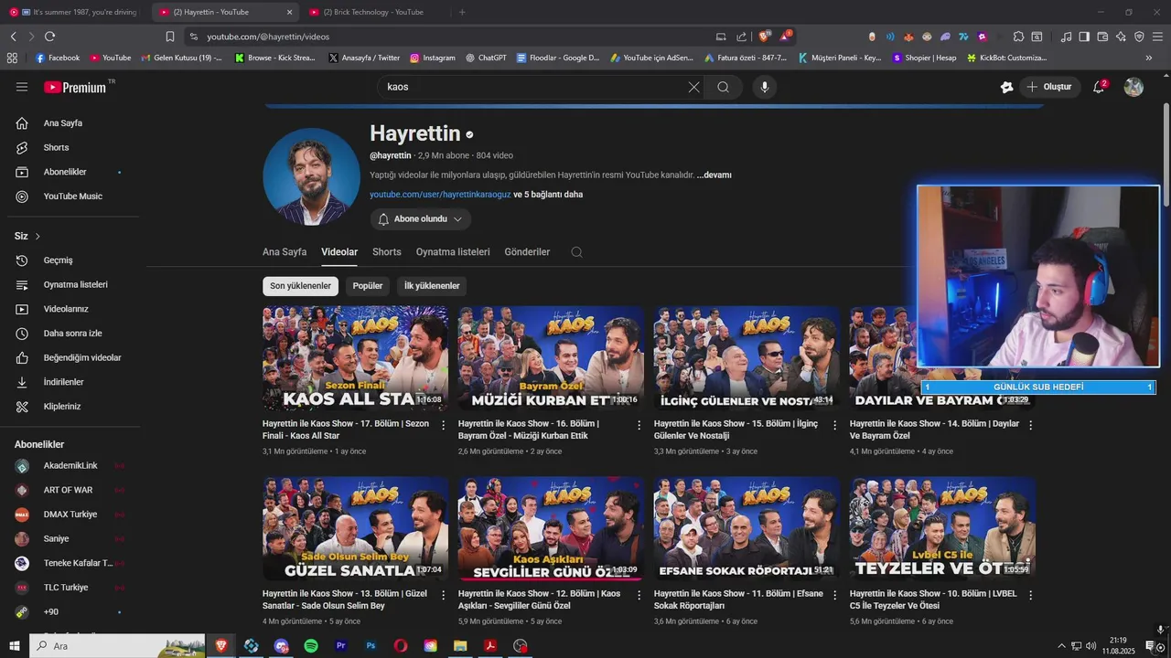The width and height of the screenshot is (1171, 658).
Task: Select the İlk yüklenenler filter chip
Action: pos(432,286)
